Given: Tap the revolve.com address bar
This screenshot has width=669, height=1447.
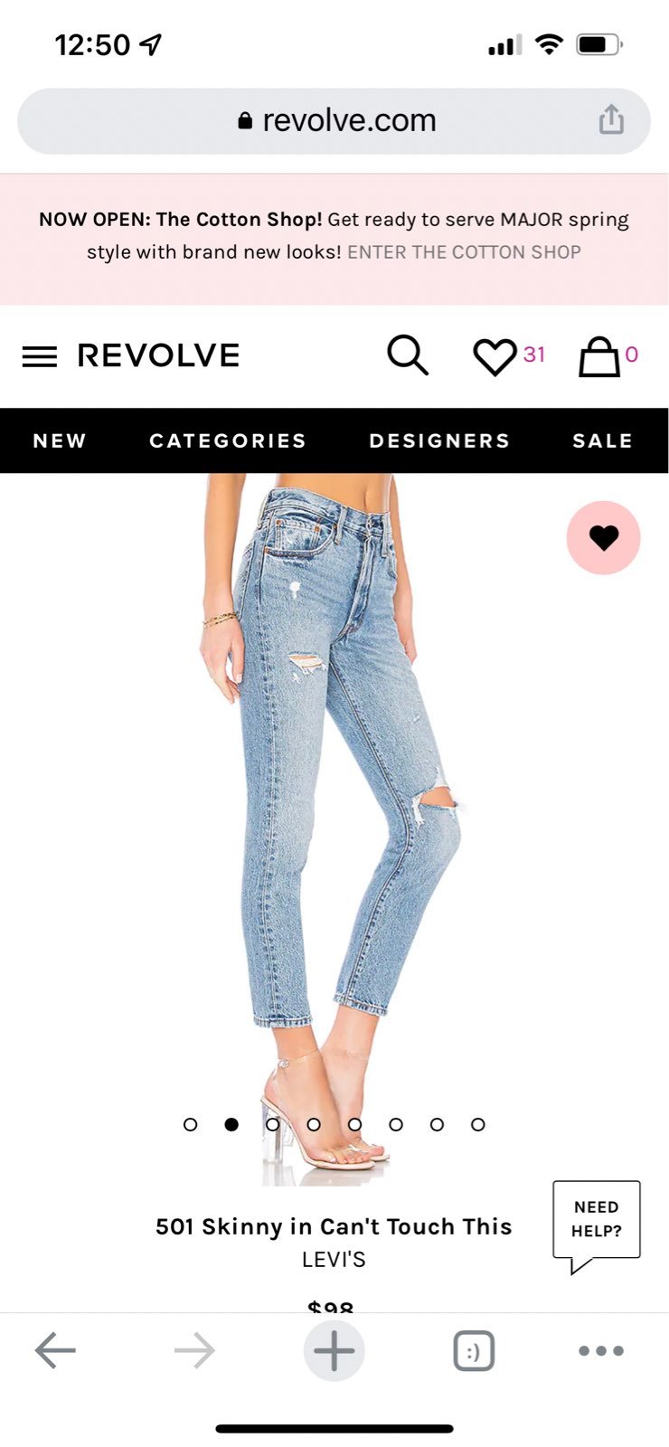Looking at the screenshot, I should click(334, 121).
